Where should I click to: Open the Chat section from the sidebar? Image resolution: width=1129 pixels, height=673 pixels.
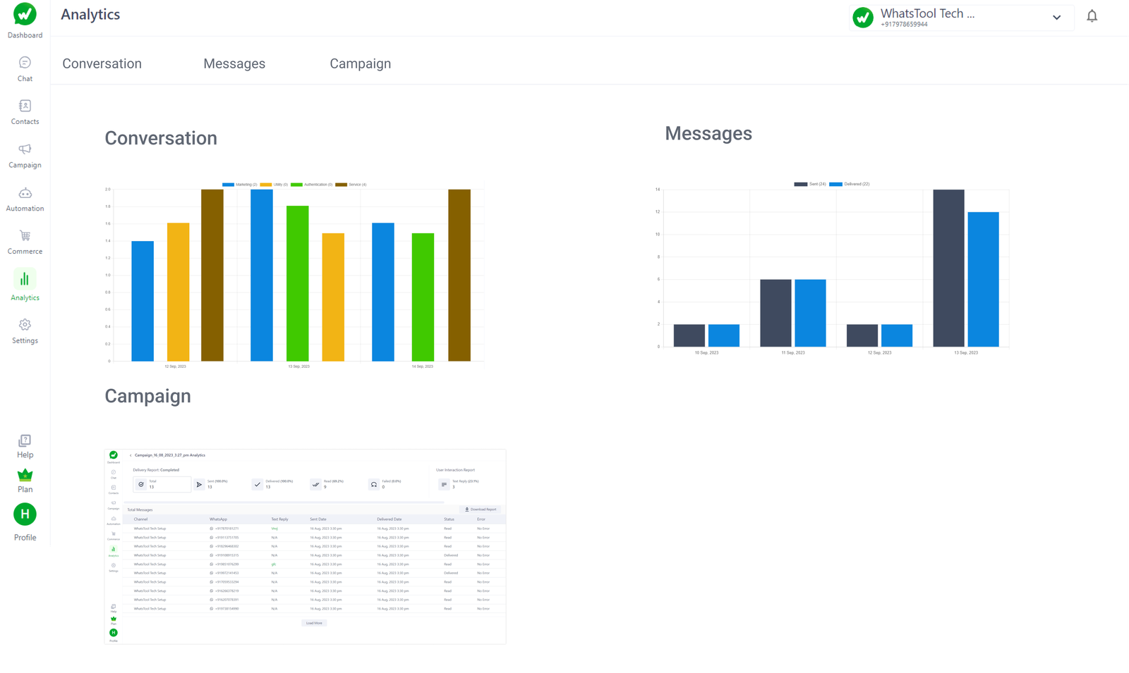(x=24, y=68)
